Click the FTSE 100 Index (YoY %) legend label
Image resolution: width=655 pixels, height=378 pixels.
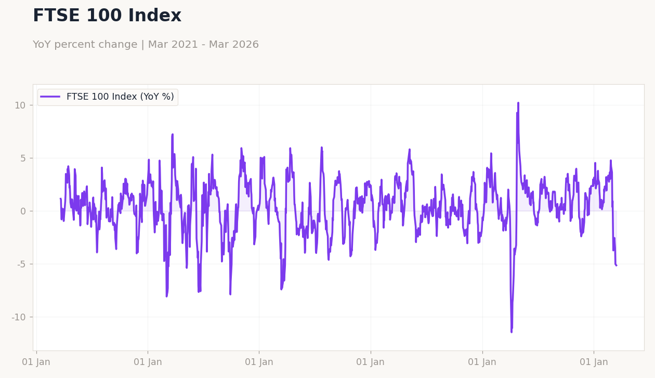click(120, 97)
